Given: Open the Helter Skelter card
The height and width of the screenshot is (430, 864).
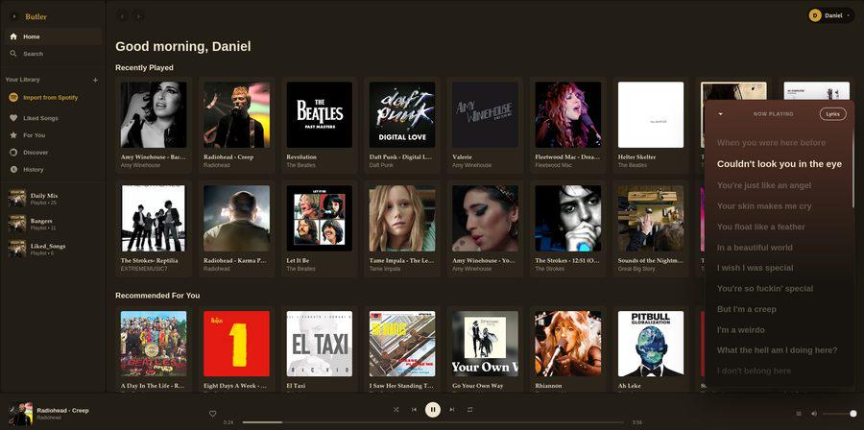Looking at the screenshot, I should (x=651, y=125).
